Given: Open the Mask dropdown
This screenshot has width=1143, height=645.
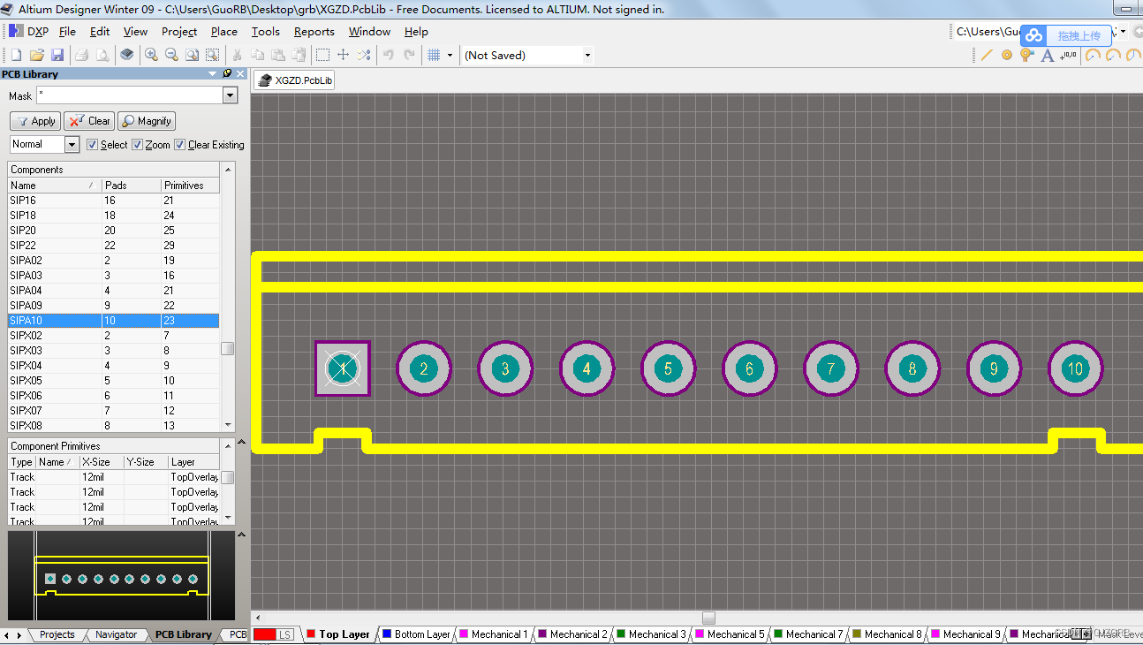Looking at the screenshot, I should (231, 95).
